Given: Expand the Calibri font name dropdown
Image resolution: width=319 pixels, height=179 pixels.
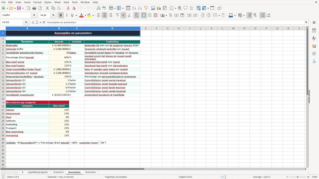Looking at the screenshot, I should [x=34, y=15].
